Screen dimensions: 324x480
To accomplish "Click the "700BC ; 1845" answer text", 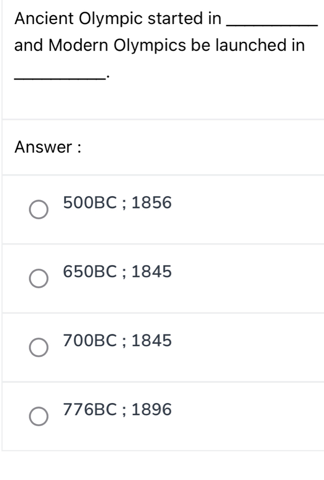I will [117, 340].
